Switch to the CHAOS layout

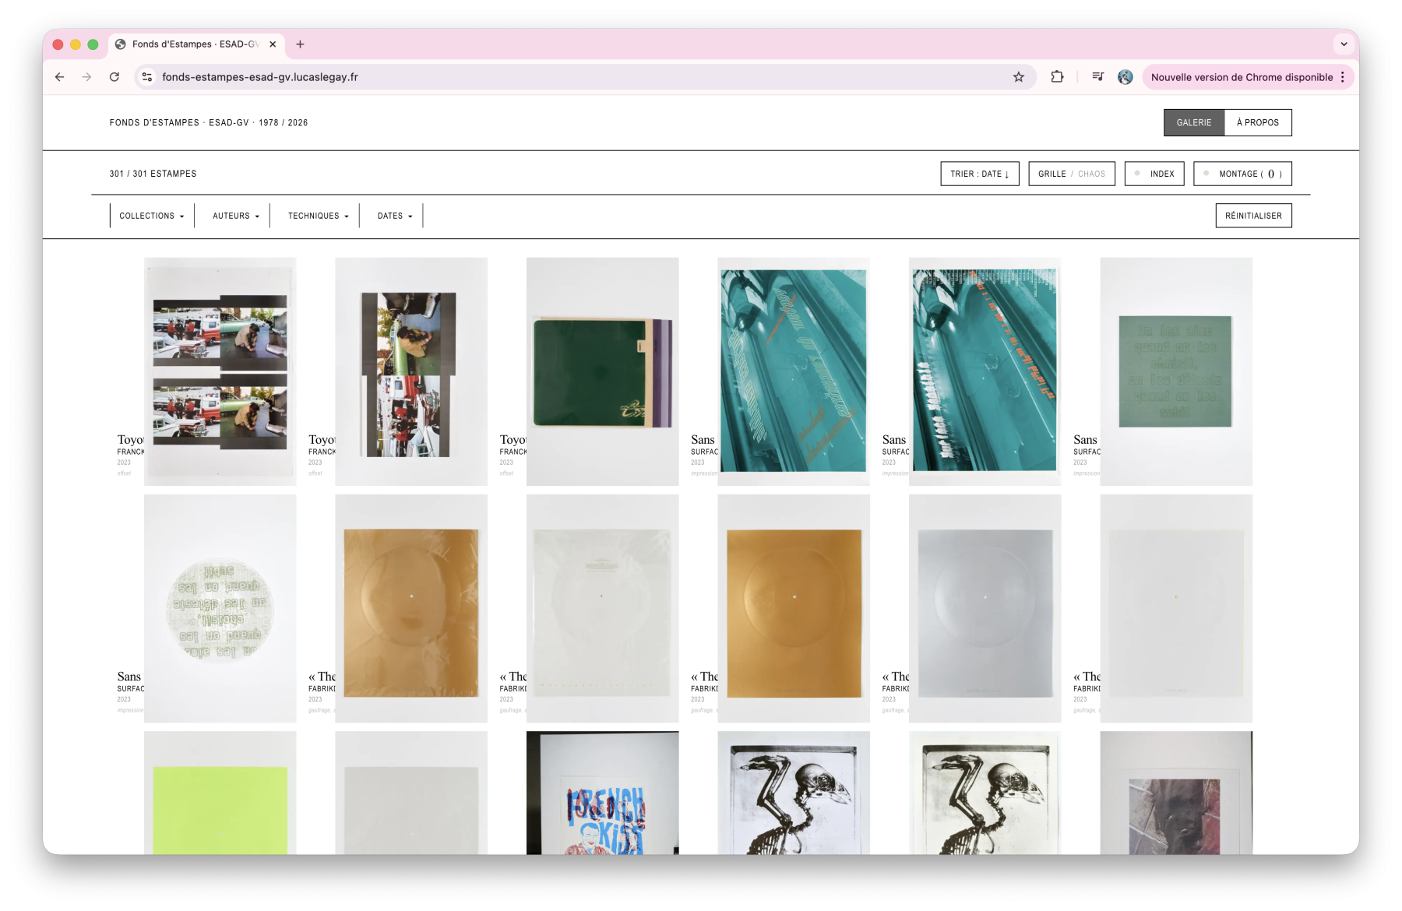(x=1091, y=174)
